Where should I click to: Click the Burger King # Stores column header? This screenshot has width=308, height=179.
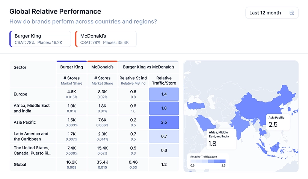pyautogui.click(x=71, y=78)
